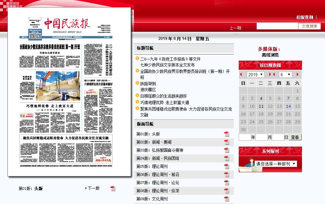
Task: Open the 旧报查询 archive link
Action: tap(305, 17)
